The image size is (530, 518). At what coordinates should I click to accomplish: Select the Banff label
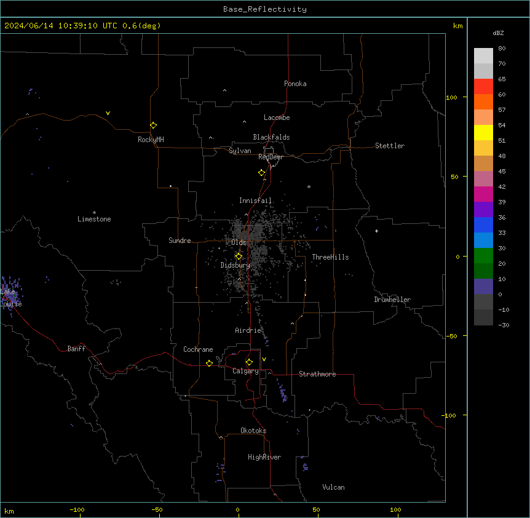76,349
